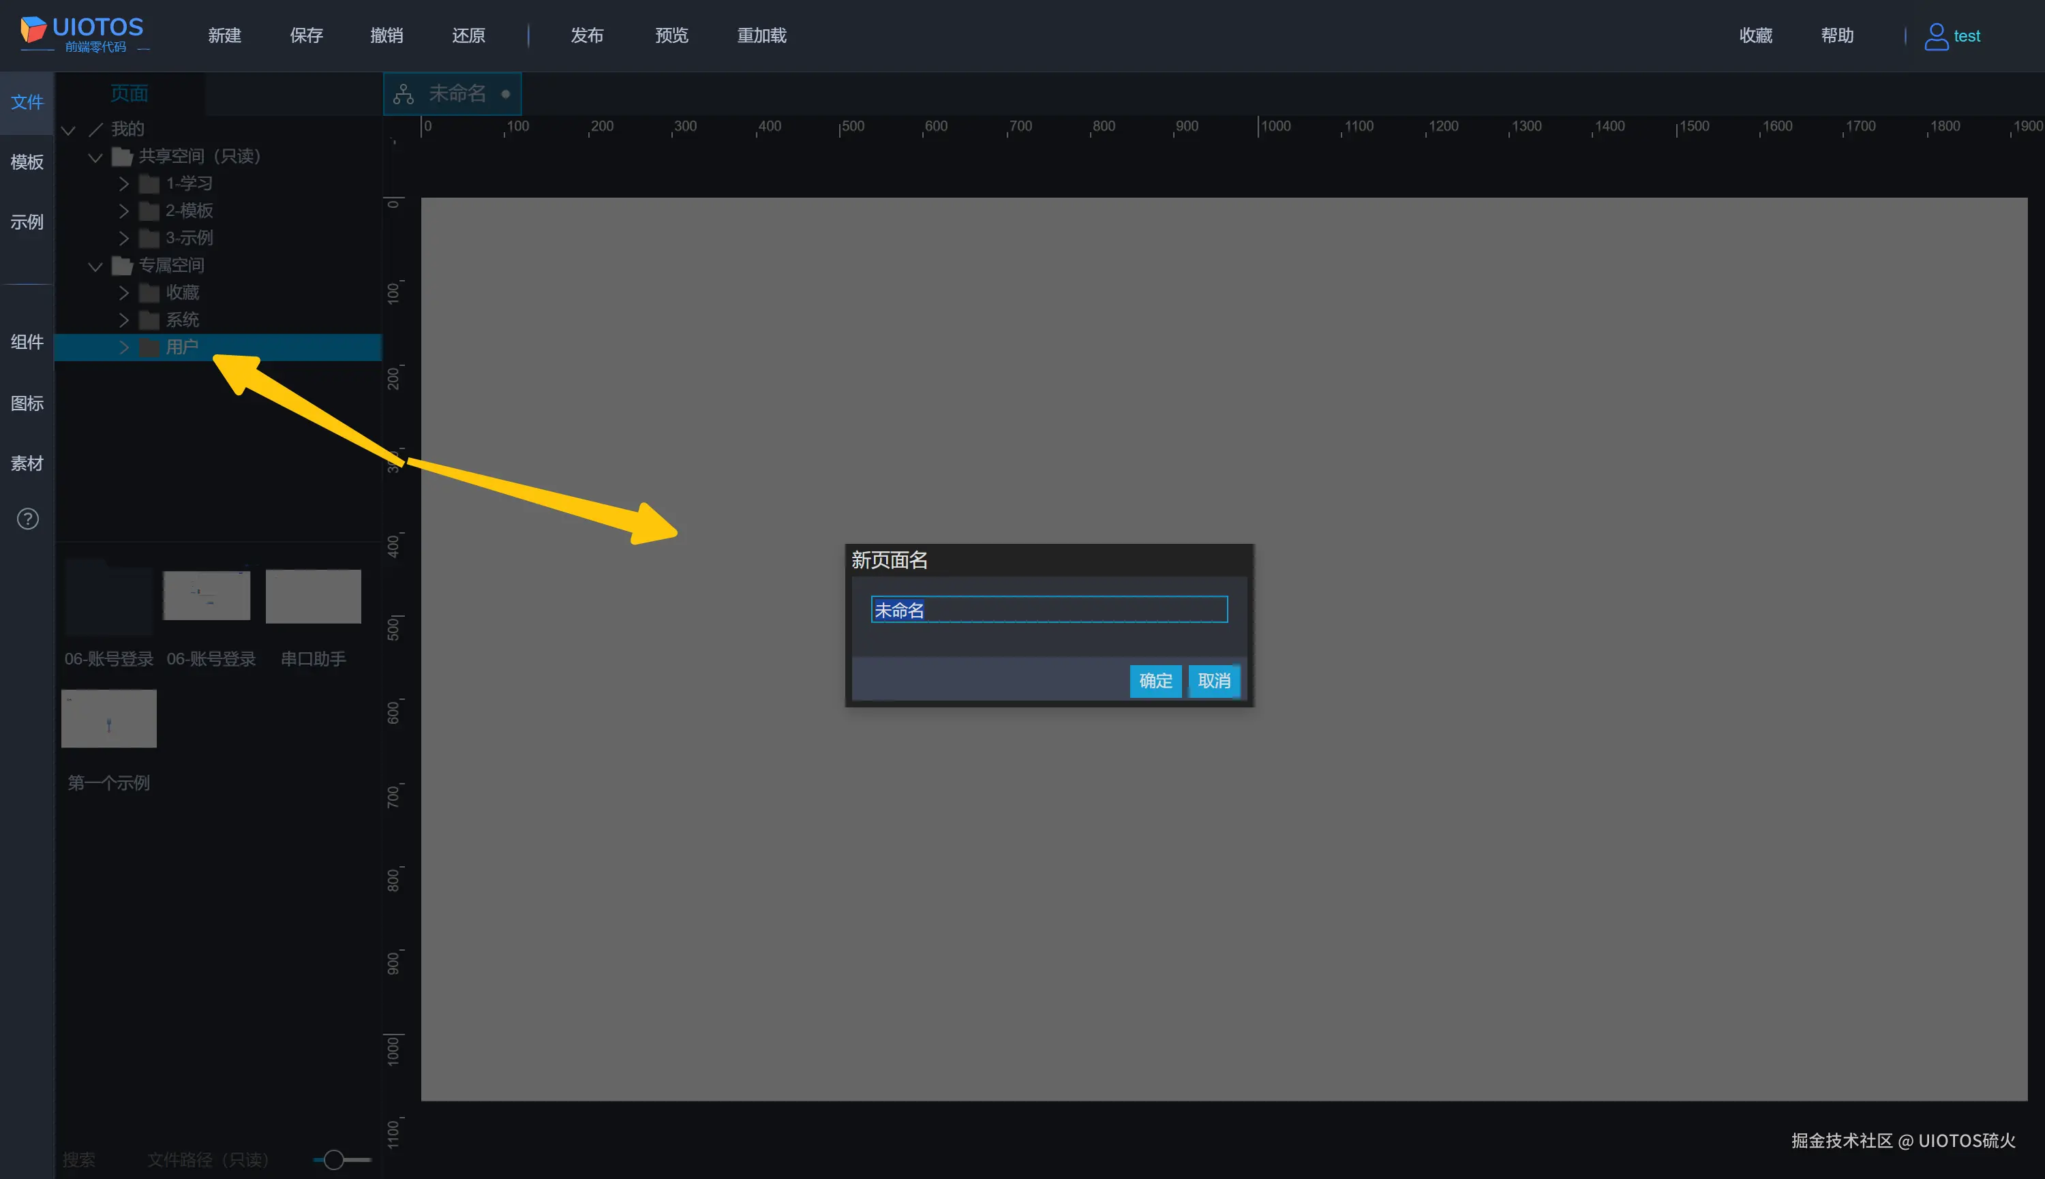Click the 发布 menu item
Image resolution: width=2045 pixels, height=1179 pixels.
(x=586, y=35)
